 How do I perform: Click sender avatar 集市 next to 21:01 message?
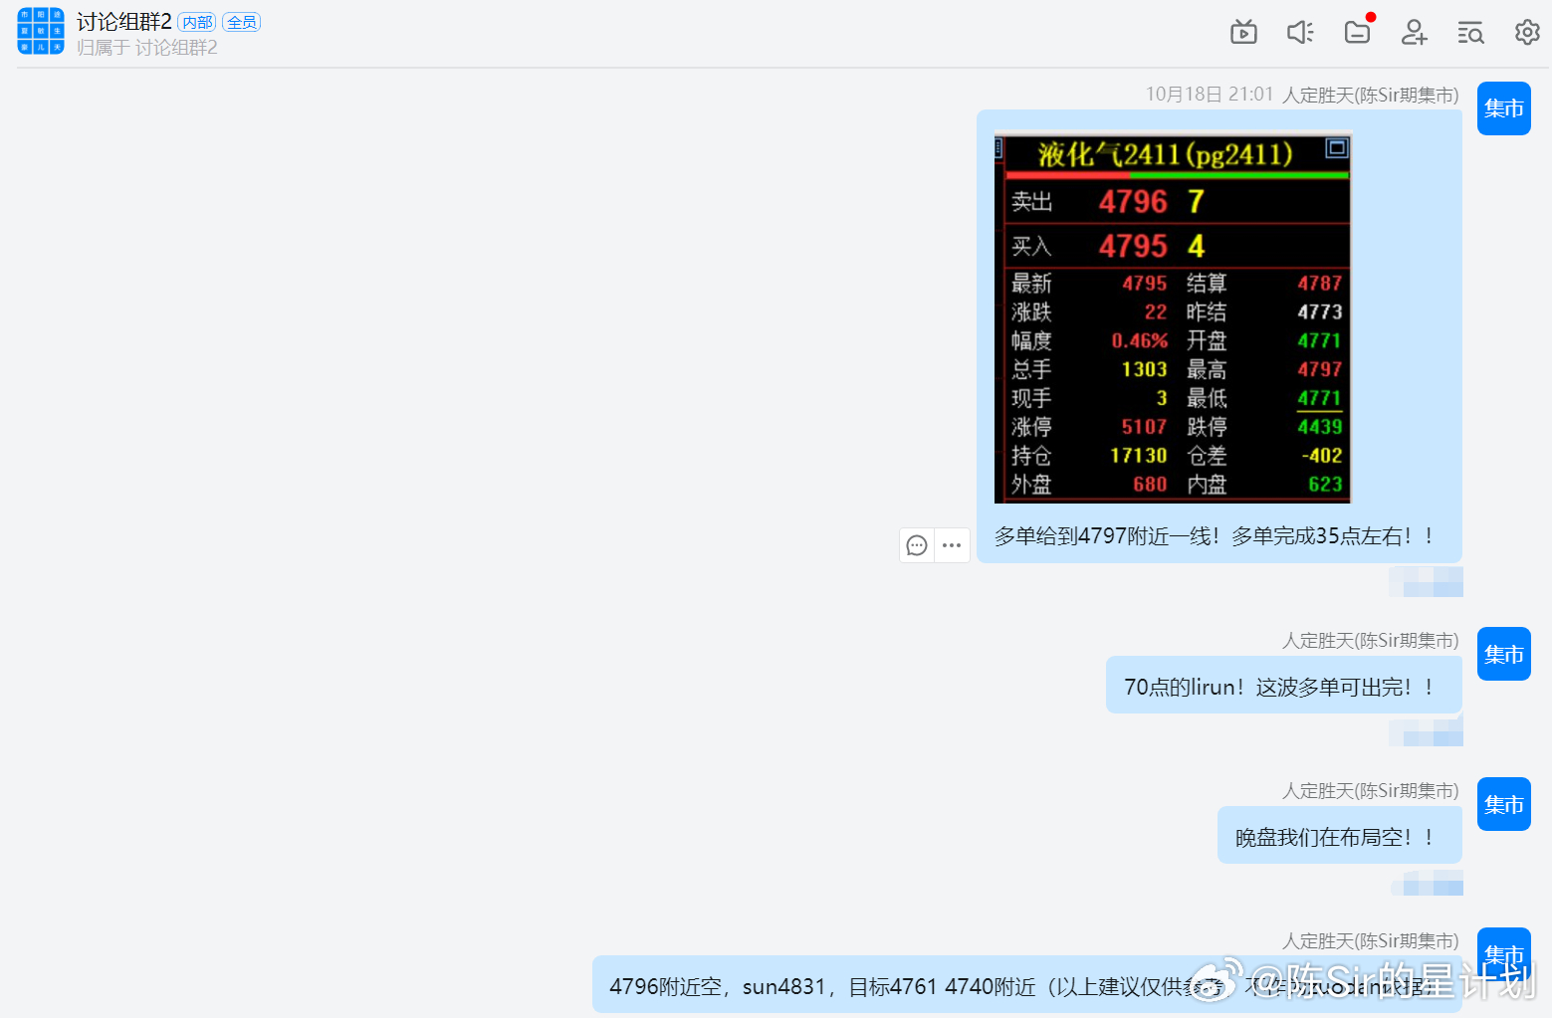pos(1503,108)
